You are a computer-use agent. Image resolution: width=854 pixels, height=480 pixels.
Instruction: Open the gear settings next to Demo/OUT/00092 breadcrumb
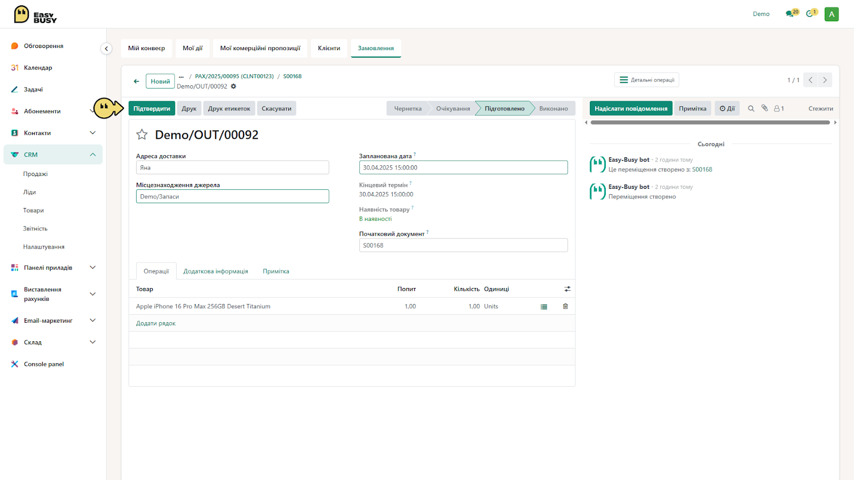pyautogui.click(x=233, y=86)
